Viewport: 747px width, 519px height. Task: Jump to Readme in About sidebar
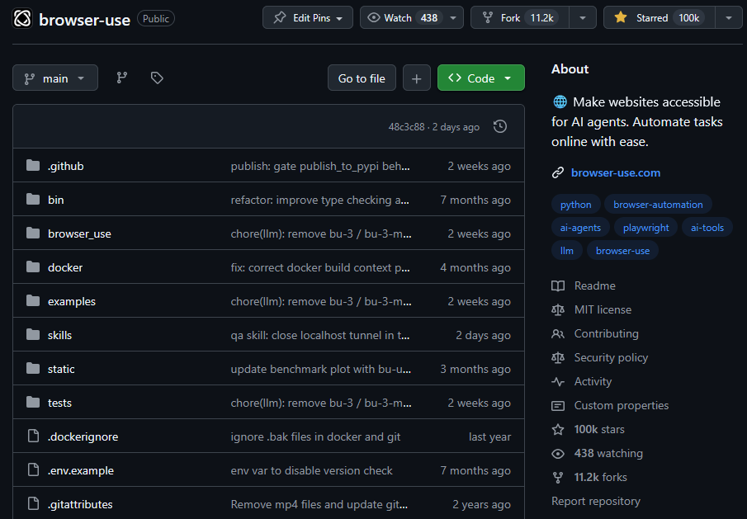[594, 285]
